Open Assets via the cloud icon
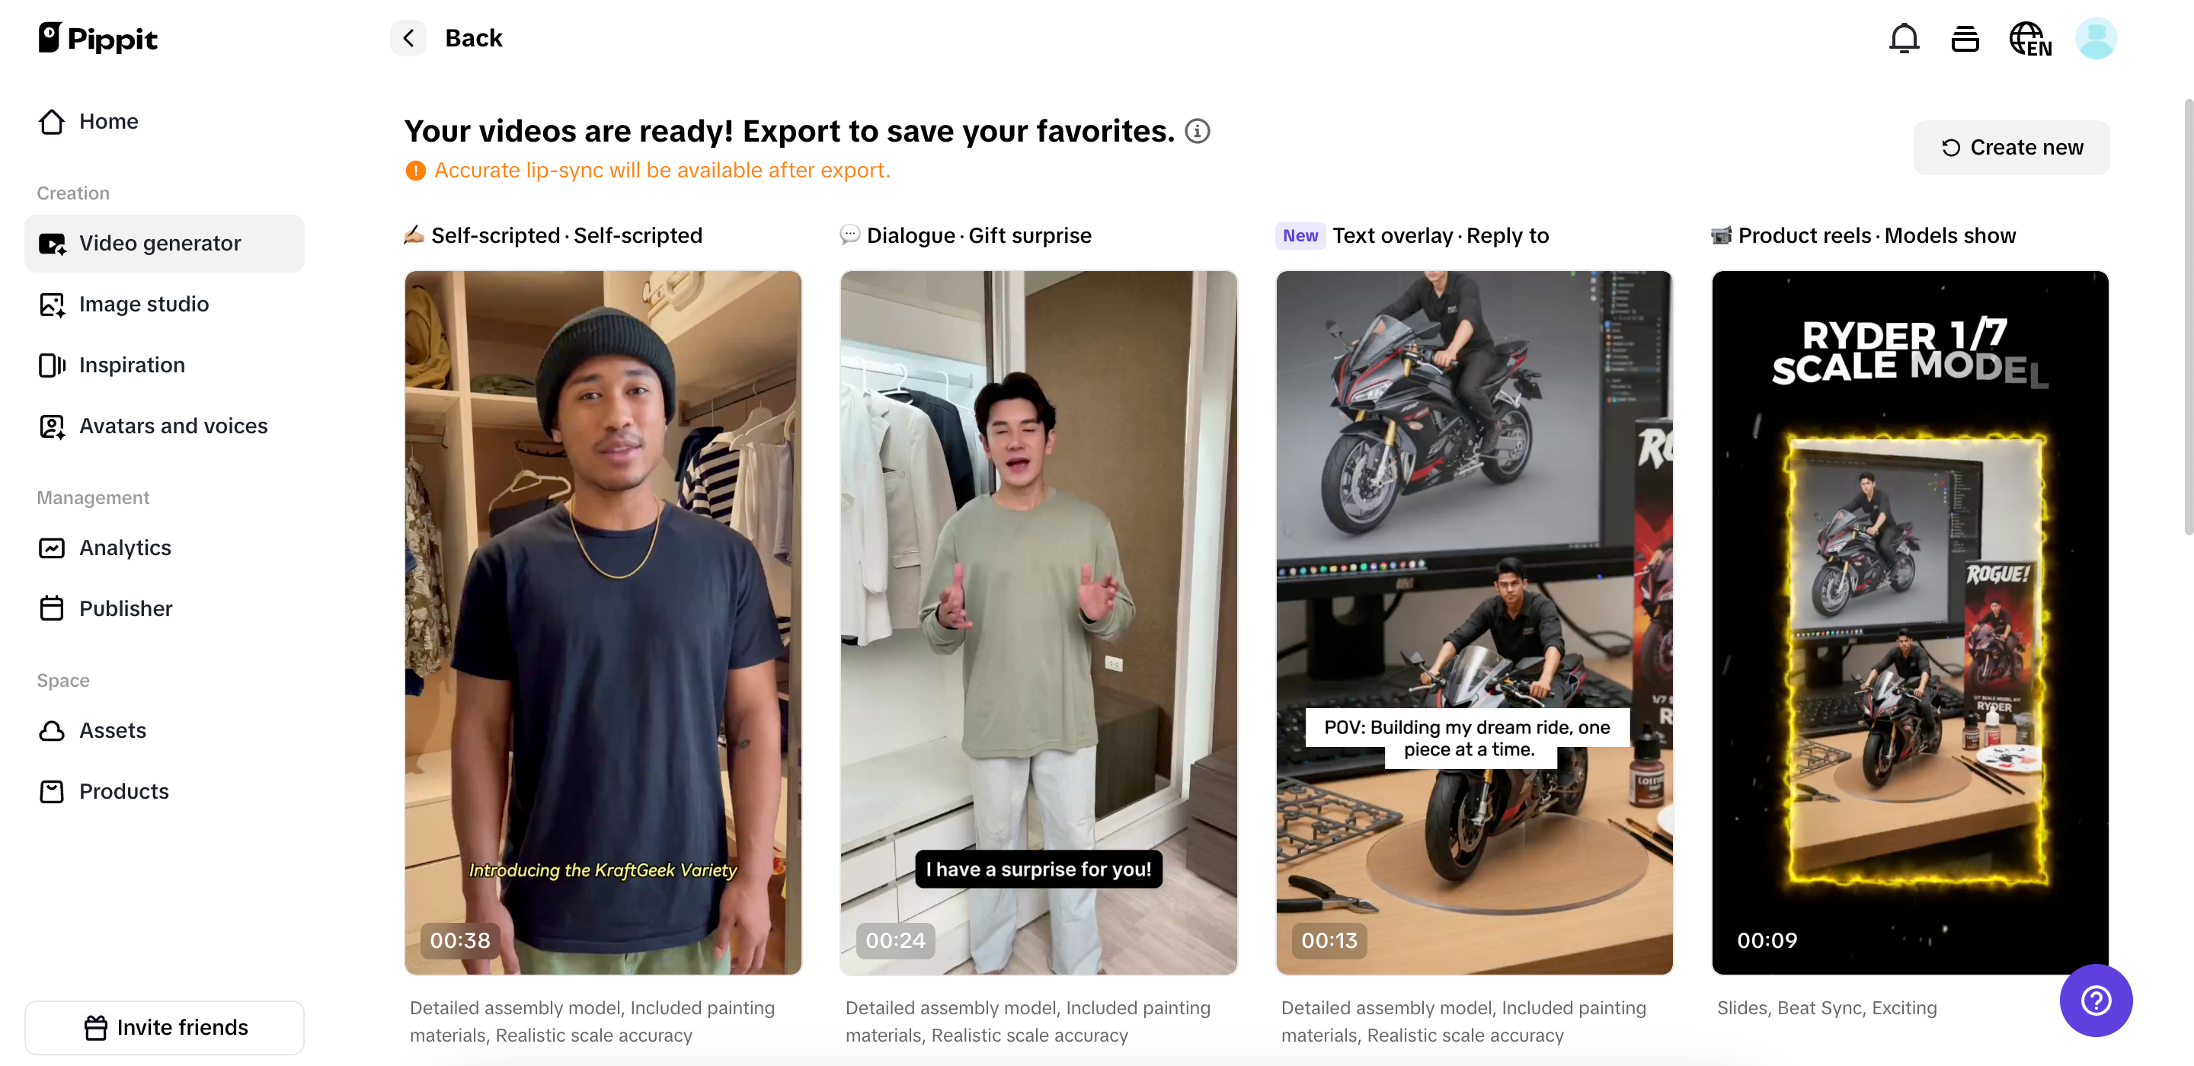Screen dimensions: 2194x1066 (52, 730)
